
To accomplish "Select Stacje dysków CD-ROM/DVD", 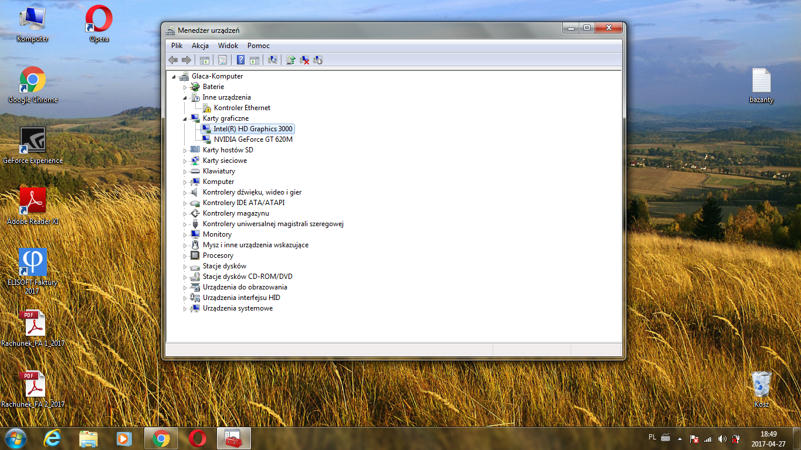I will coord(247,277).
